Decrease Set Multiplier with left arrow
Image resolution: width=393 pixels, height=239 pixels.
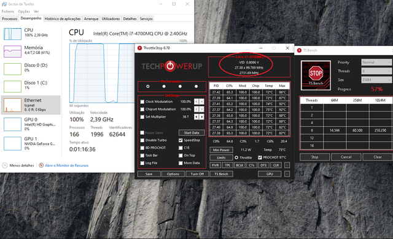point(196,117)
